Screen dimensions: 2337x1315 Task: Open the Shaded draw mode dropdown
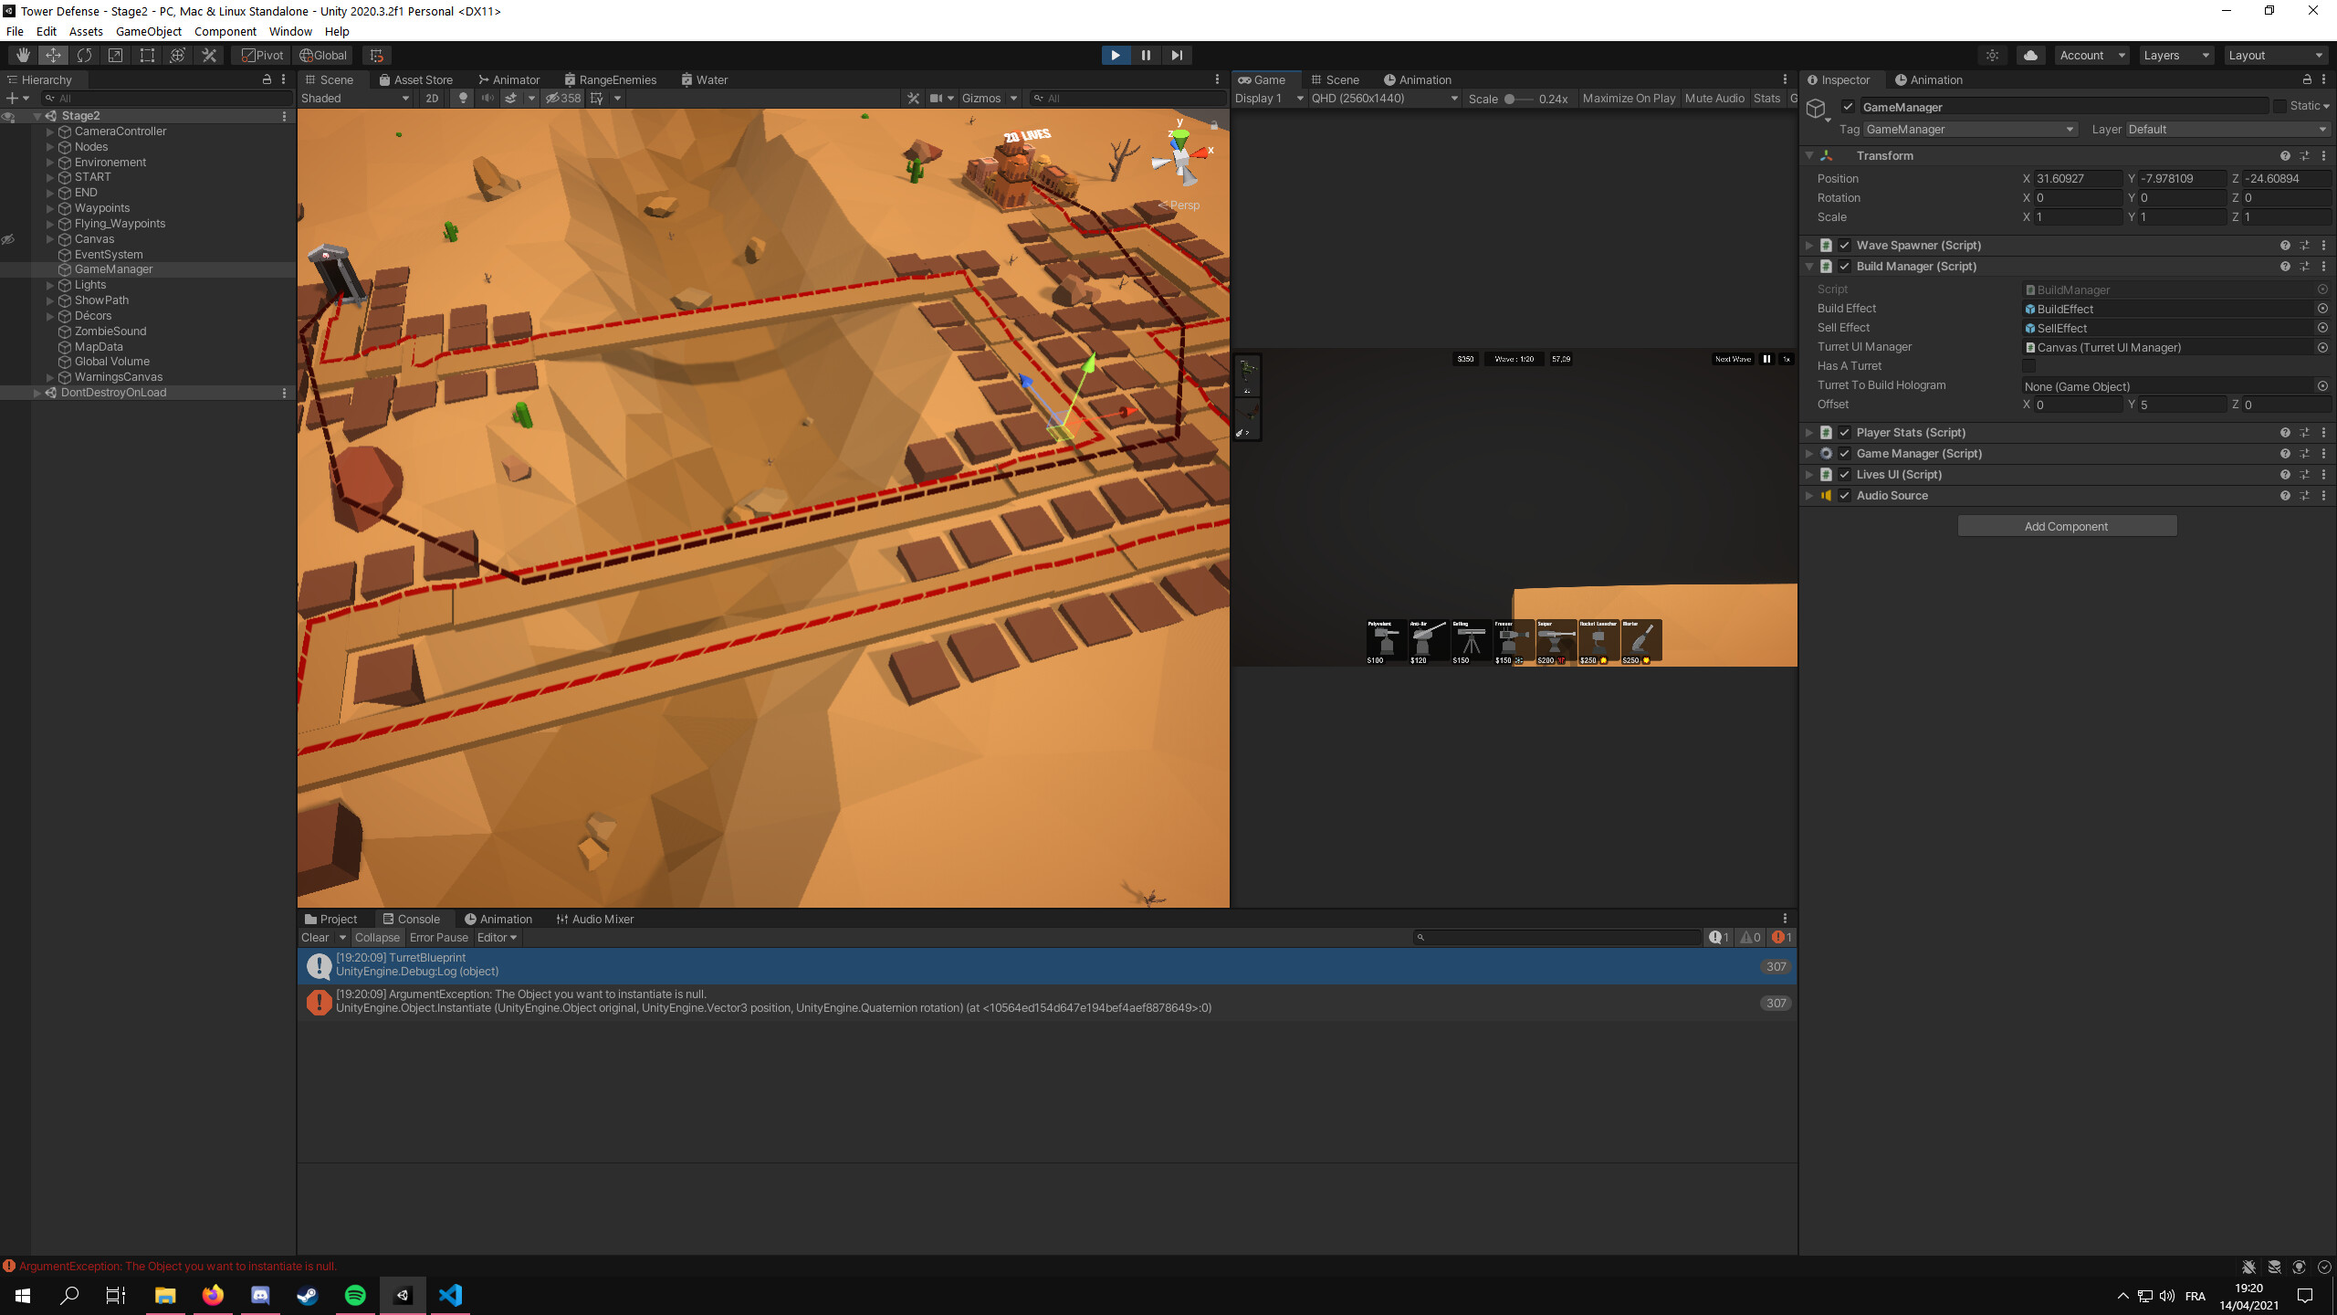coord(354,98)
